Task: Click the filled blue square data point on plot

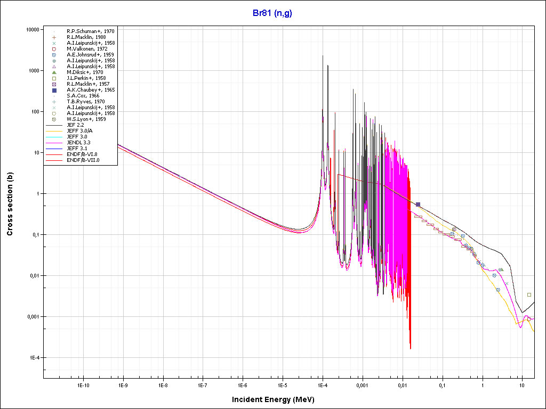Action: [x=418, y=204]
